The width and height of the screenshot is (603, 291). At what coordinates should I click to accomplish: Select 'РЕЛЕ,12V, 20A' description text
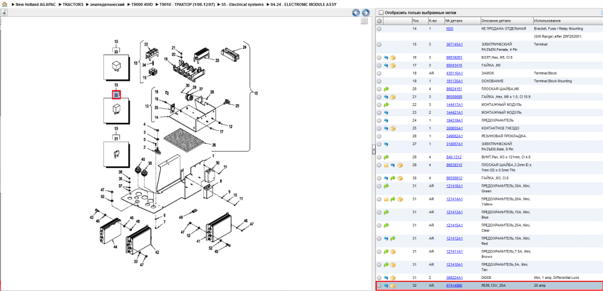pos(494,286)
